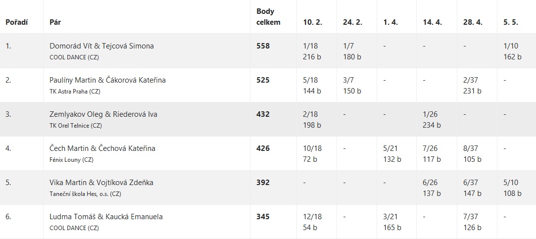Open pair Zemlyakov Oleg & Riederová Iva

tap(103, 114)
